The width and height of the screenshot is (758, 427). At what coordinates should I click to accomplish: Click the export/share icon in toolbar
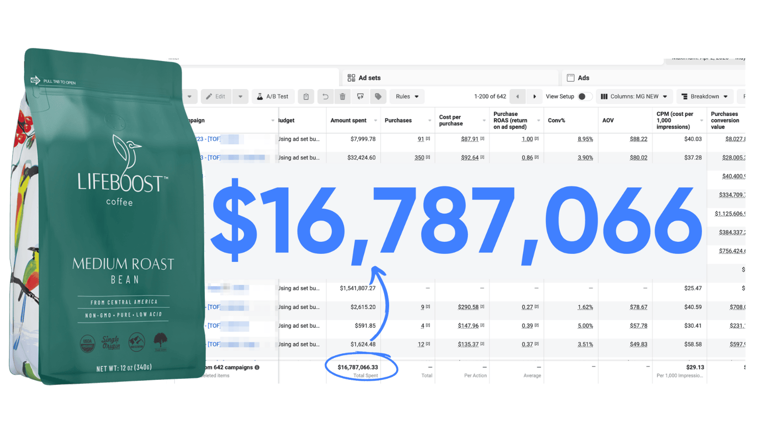pos(360,97)
